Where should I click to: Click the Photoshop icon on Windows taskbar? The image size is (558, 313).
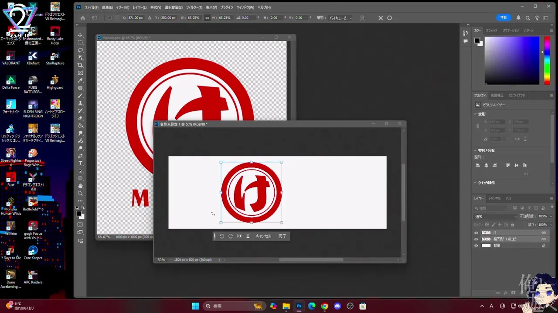(x=299, y=306)
